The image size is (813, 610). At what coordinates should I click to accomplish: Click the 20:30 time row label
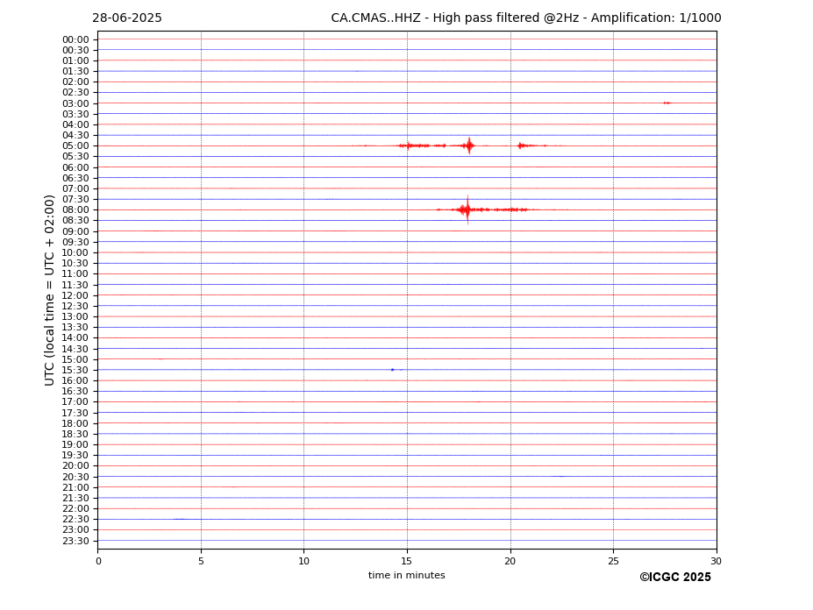pyautogui.click(x=75, y=477)
